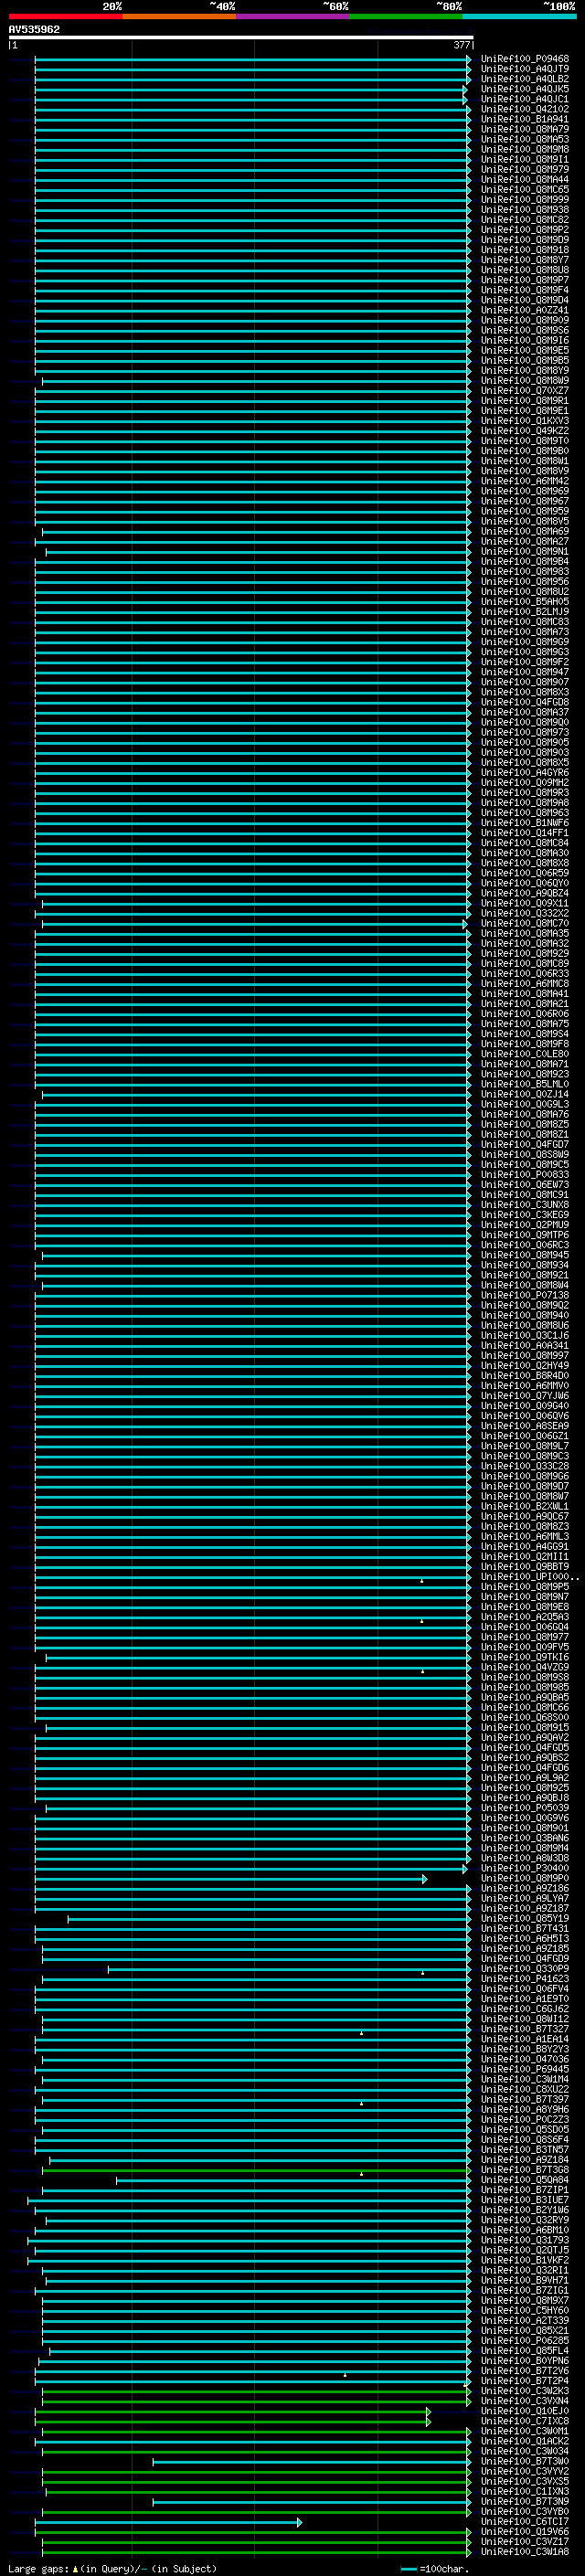The width and height of the screenshot is (585, 2576).
Task: Click the Large gaps legend text
Action: 112,2569
